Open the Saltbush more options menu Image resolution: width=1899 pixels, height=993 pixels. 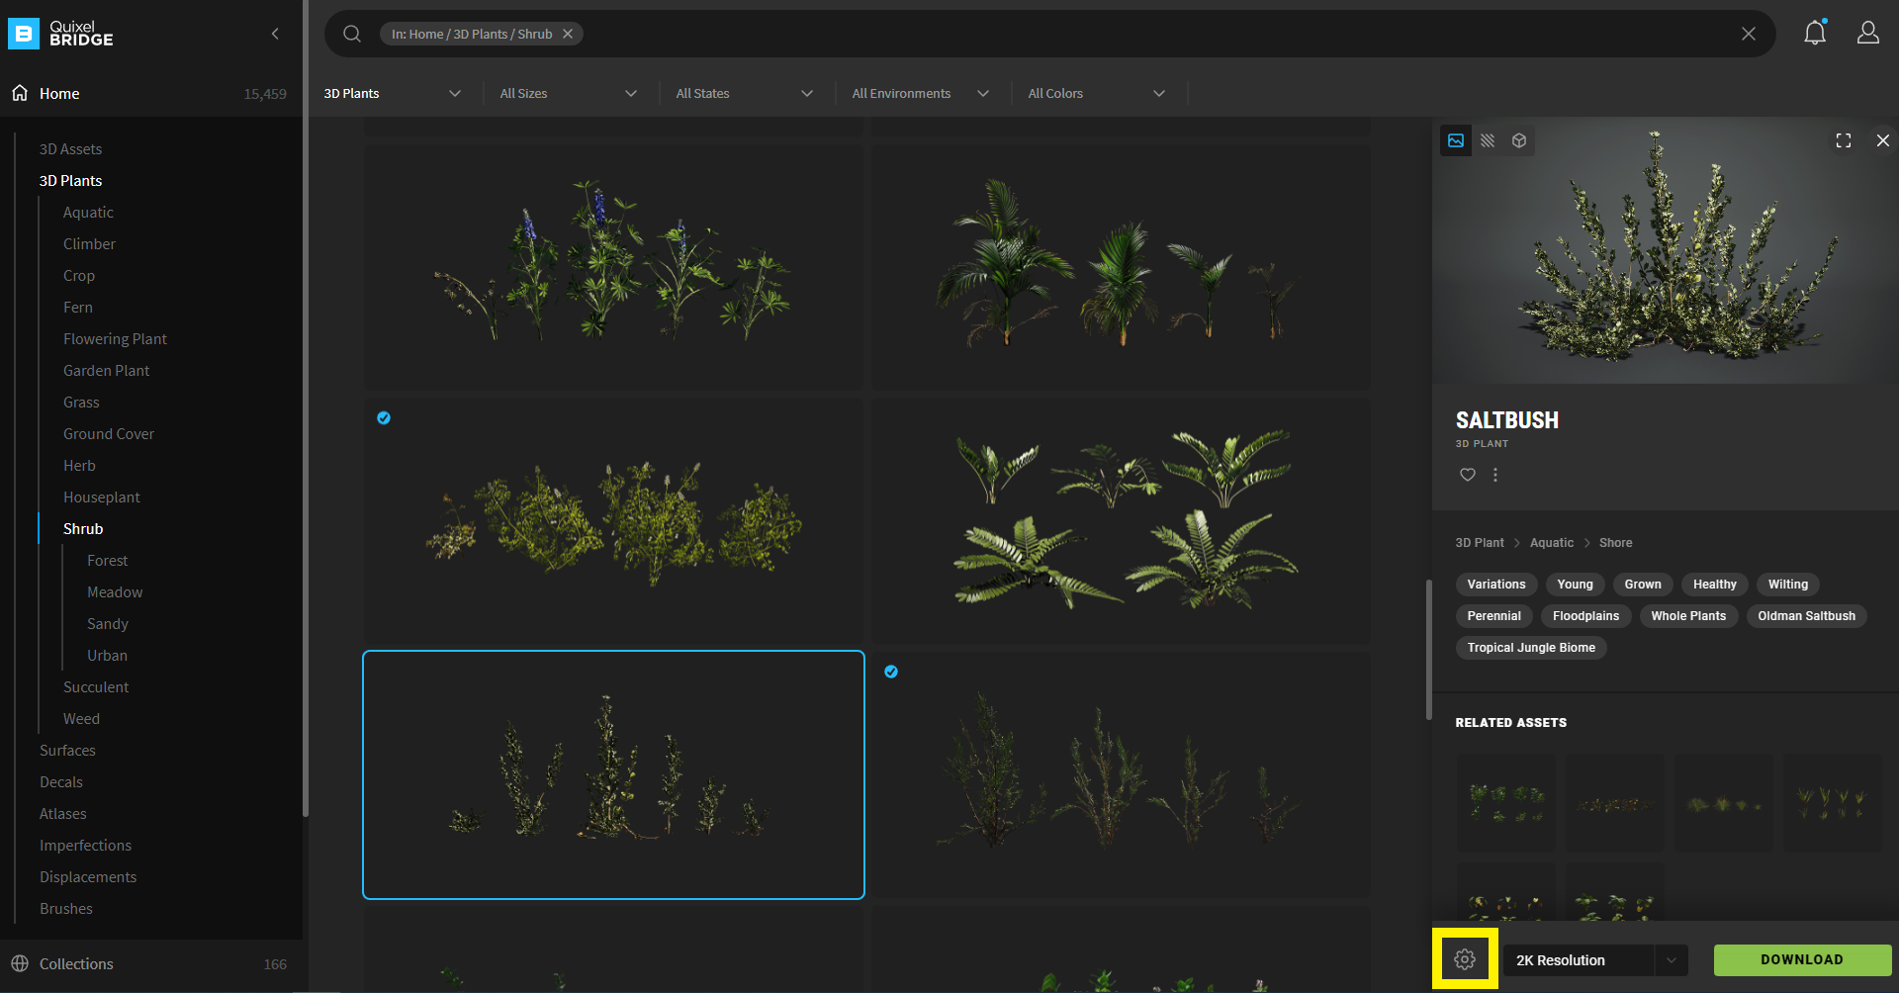point(1495,475)
